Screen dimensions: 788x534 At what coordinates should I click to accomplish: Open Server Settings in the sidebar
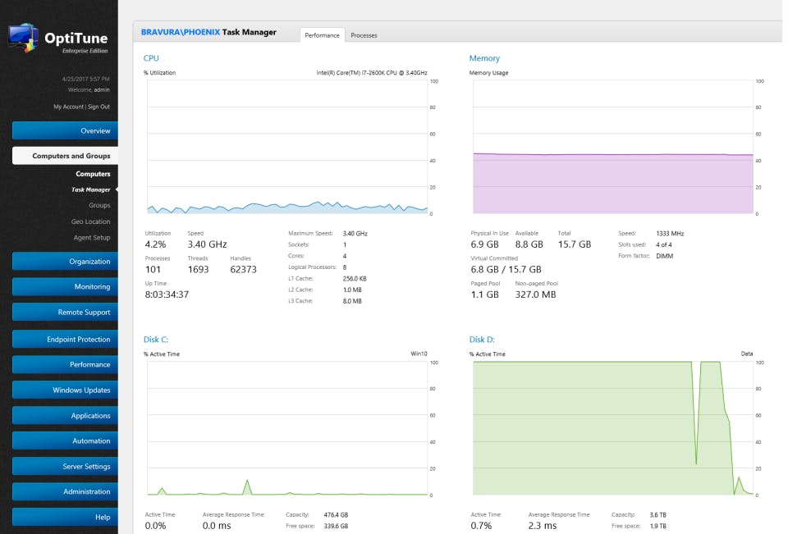click(x=66, y=466)
